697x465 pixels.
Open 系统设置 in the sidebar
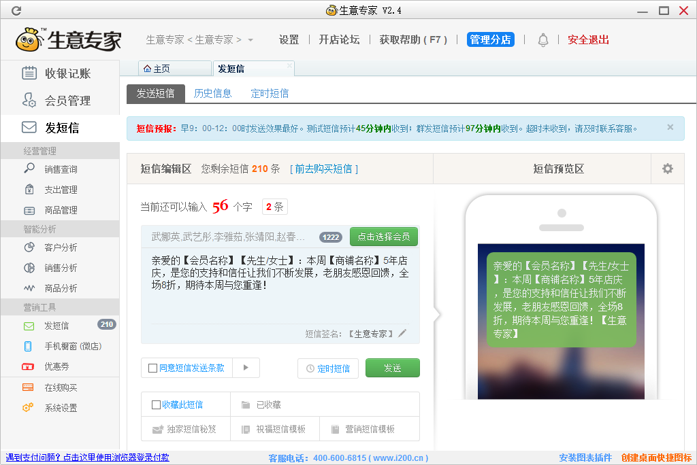[61, 408]
